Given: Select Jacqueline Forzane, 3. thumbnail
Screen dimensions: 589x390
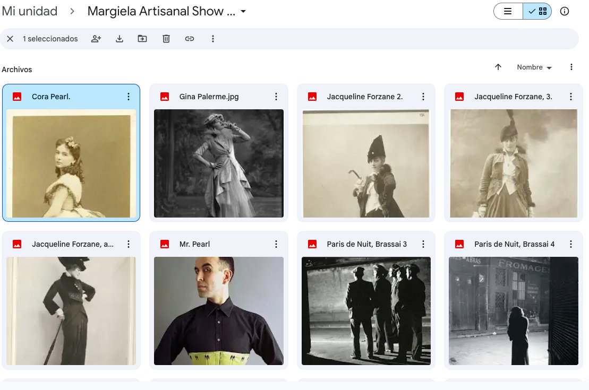Looking at the screenshot, I should click(x=514, y=163).
